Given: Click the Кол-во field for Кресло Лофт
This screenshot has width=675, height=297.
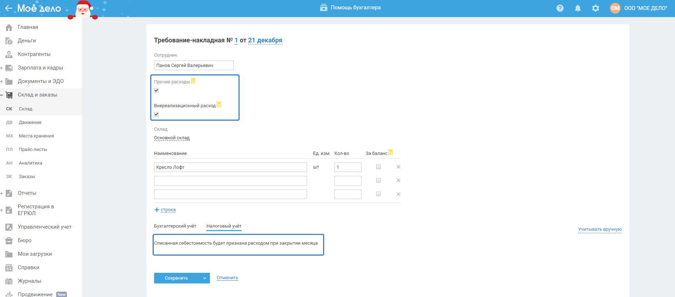Looking at the screenshot, I should 348,167.
